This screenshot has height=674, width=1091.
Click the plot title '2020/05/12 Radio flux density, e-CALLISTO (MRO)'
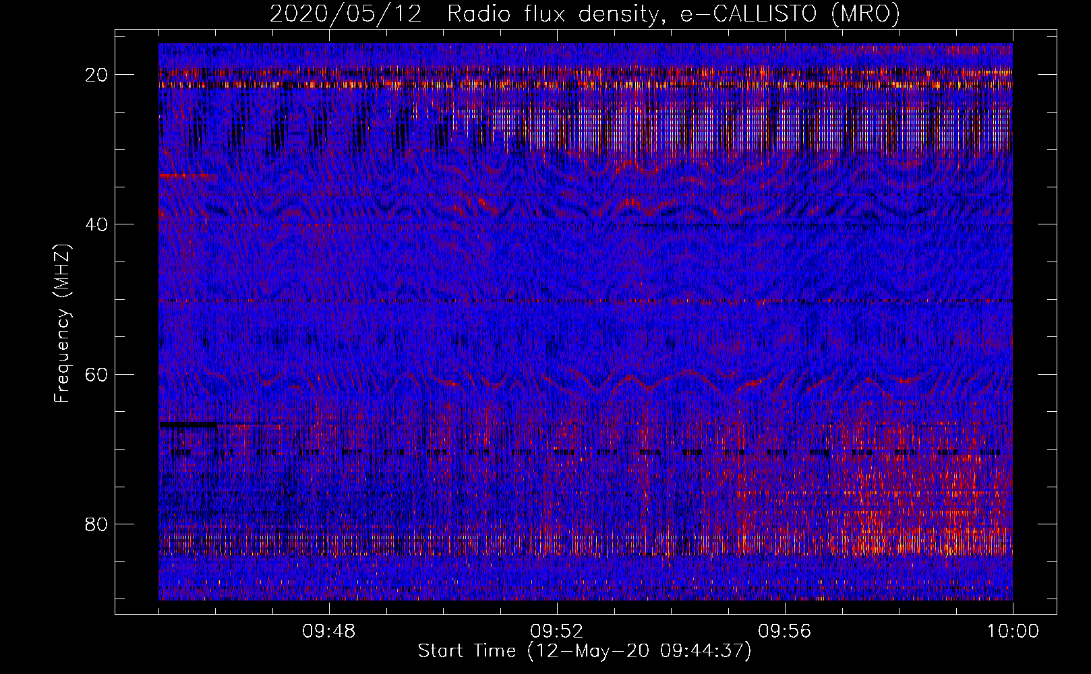pos(585,14)
